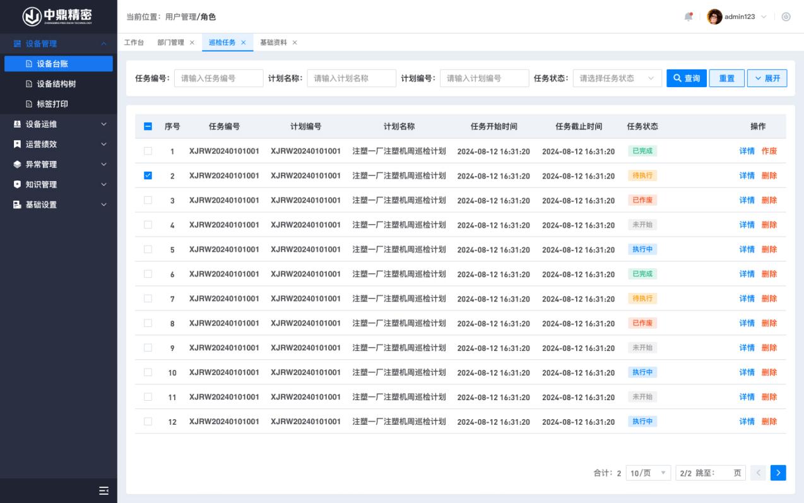This screenshot has width=804, height=503.
Task: Click the 任务编号 input field
Action: pyautogui.click(x=218, y=78)
